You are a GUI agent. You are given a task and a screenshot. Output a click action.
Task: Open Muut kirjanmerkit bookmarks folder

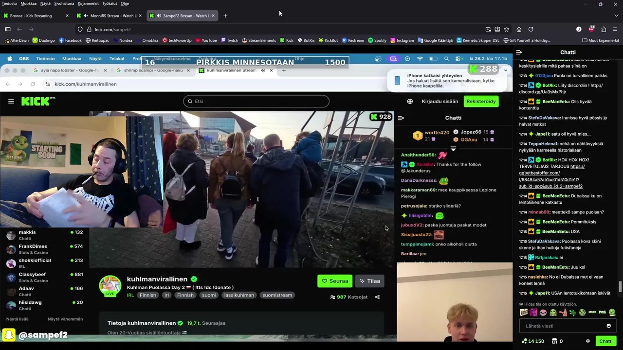(x=600, y=40)
